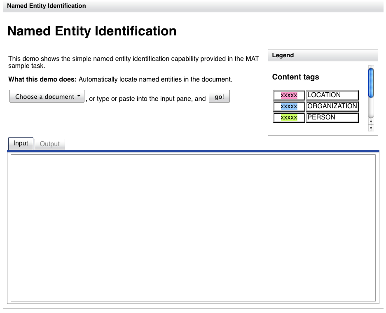Click the green PERSON color sample
This screenshot has height=313, width=386.
click(289, 117)
